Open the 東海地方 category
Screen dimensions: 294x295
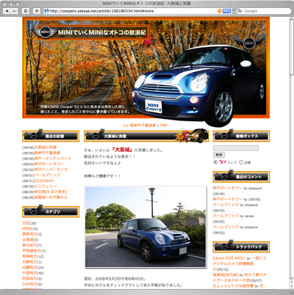click(29, 256)
